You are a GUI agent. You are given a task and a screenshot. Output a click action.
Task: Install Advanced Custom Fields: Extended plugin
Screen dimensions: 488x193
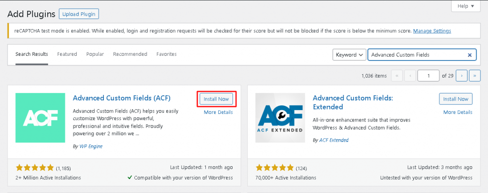point(456,99)
